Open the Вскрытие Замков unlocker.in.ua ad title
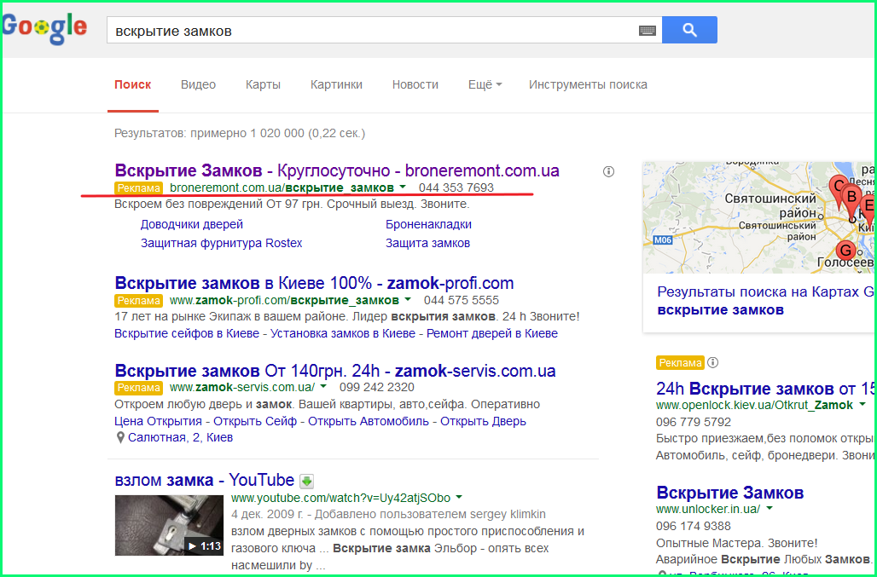This screenshot has width=877, height=577. pos(730,493)
